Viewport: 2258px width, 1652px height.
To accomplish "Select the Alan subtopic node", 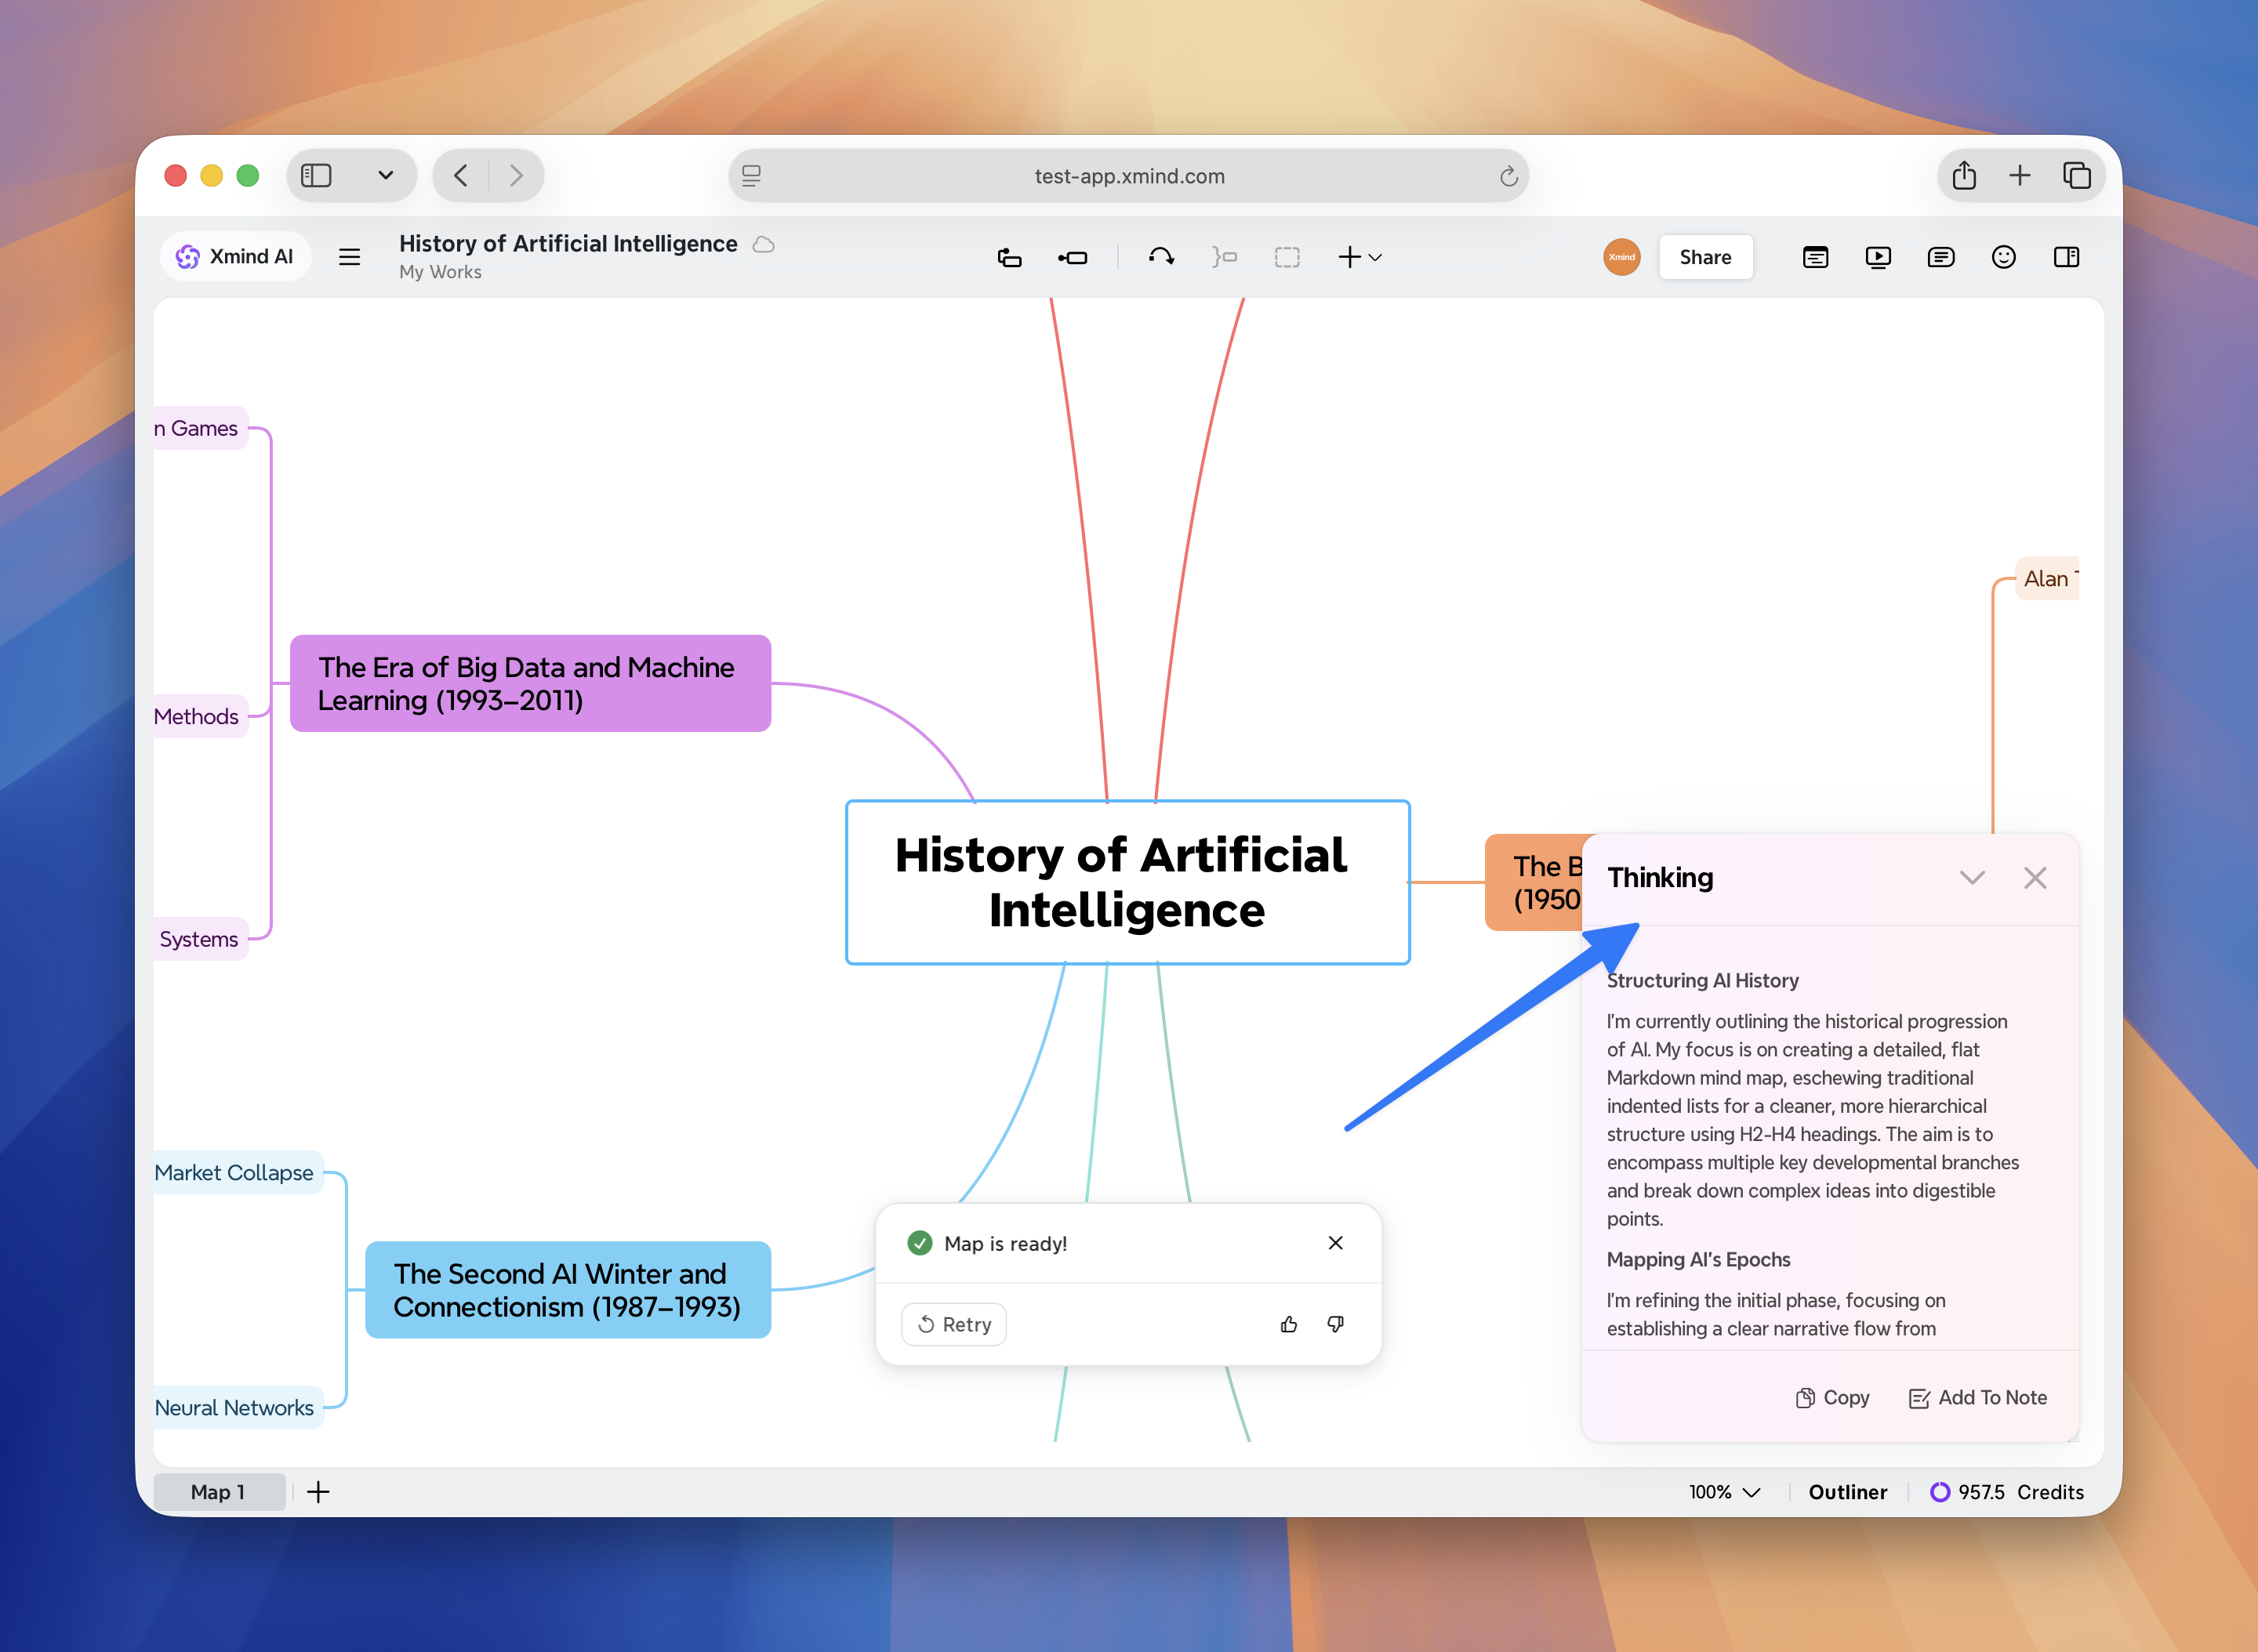I will (x=2047, y=578).
